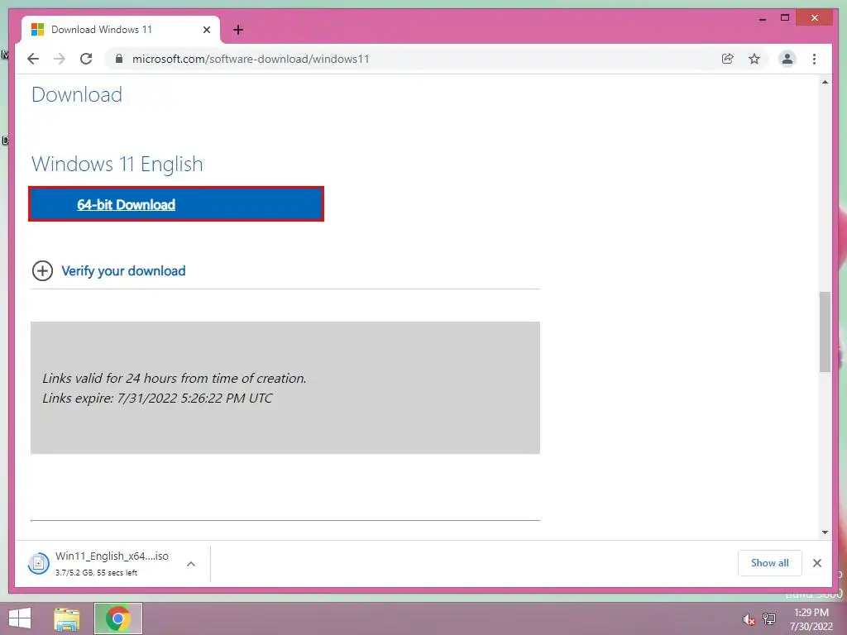Open the taskbar clock and date
Image resolution: width=847 pixels, height=635 pixels.
click(x=811, y=619)
